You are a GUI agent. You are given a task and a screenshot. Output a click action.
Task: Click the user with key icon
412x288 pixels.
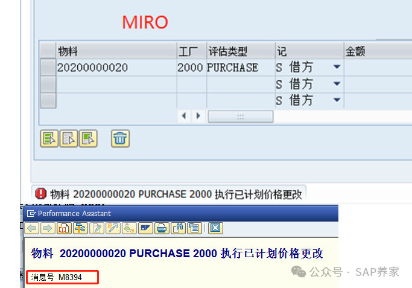tap(129, 228)
